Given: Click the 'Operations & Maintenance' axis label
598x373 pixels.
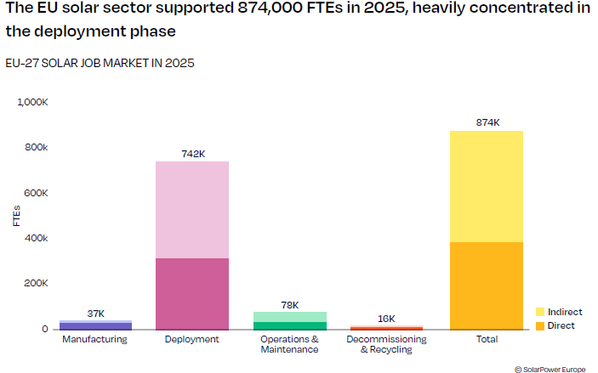Looking at the screenshot, I should click(289, 344).
